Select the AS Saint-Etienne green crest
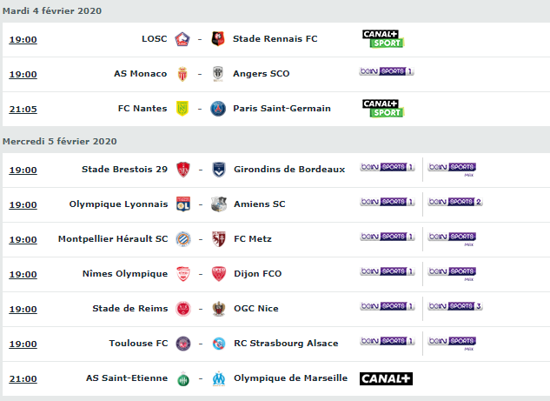 (183, 379)
